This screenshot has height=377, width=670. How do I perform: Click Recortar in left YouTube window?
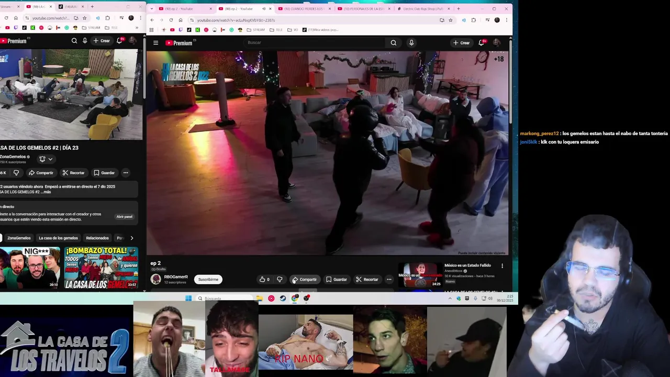click(x=73, y=173)
